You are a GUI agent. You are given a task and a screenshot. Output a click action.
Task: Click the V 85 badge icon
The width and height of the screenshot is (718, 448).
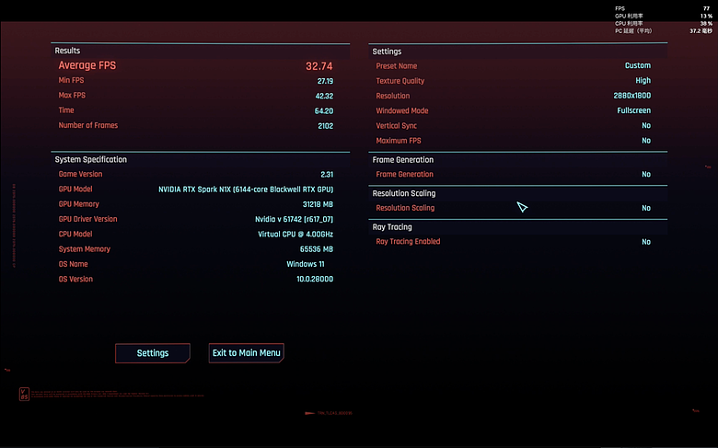(x=24, y=394)
